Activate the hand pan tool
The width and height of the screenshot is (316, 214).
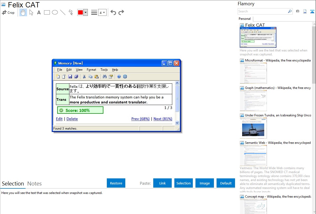pyautogui.click(x=23, y=12)
